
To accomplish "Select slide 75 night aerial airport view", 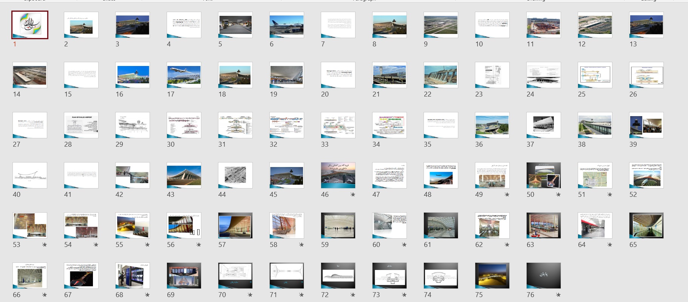I will coord(492,276).
